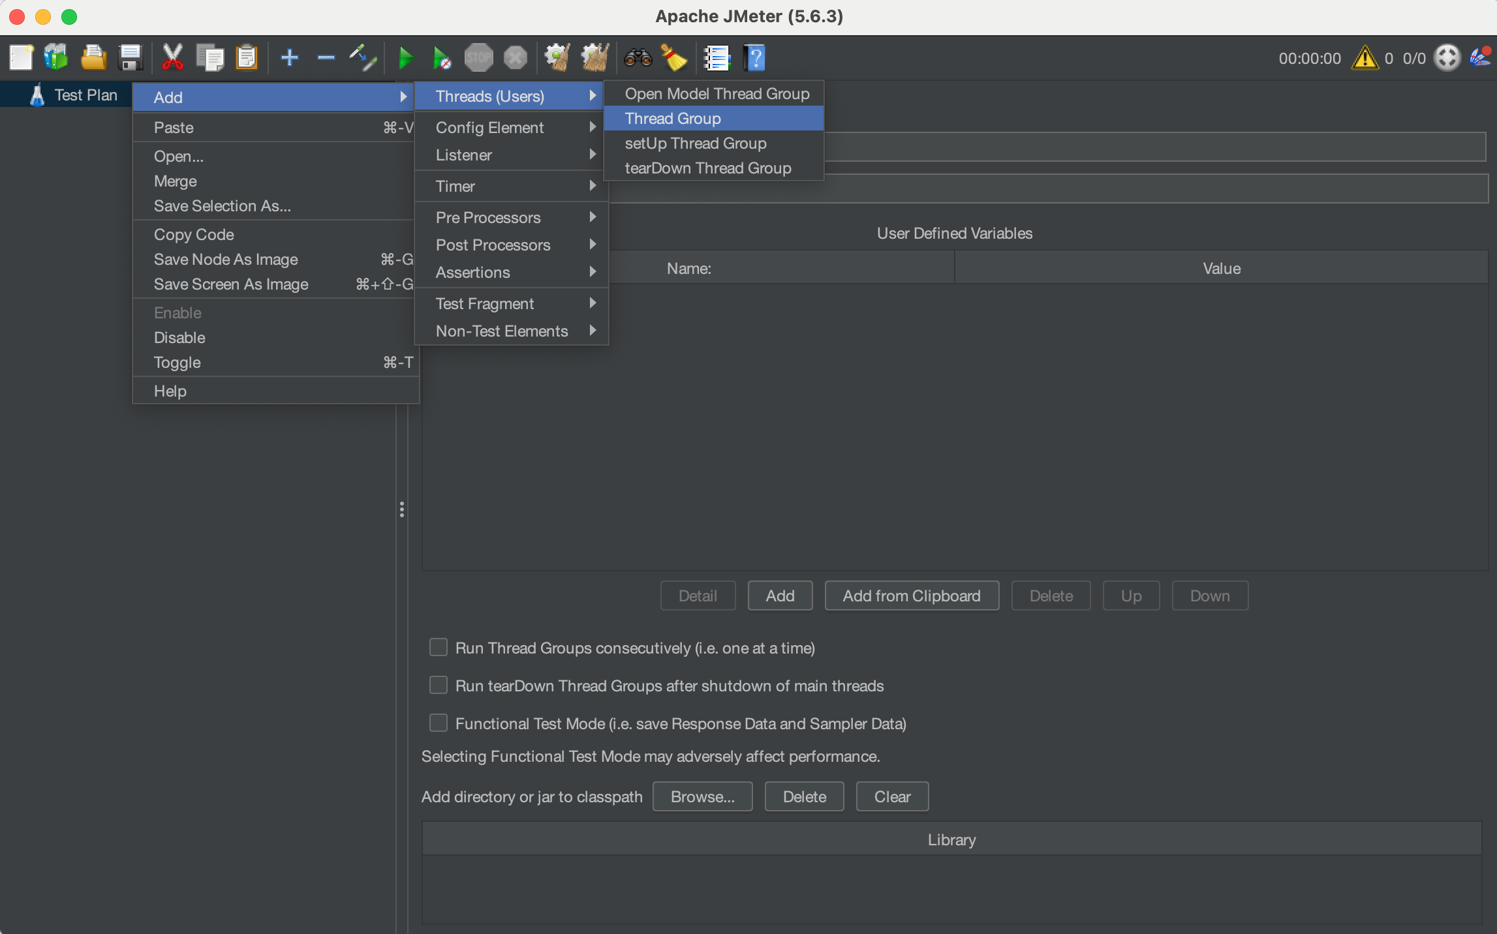Enable Run Thread Groups consecutively checkbox

(439, 647)
